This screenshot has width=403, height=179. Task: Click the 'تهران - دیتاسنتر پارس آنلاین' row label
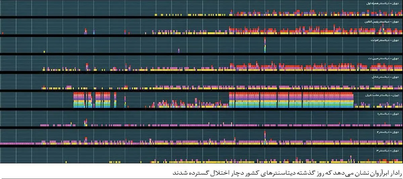pyautogui.click(x=381, y=21)
